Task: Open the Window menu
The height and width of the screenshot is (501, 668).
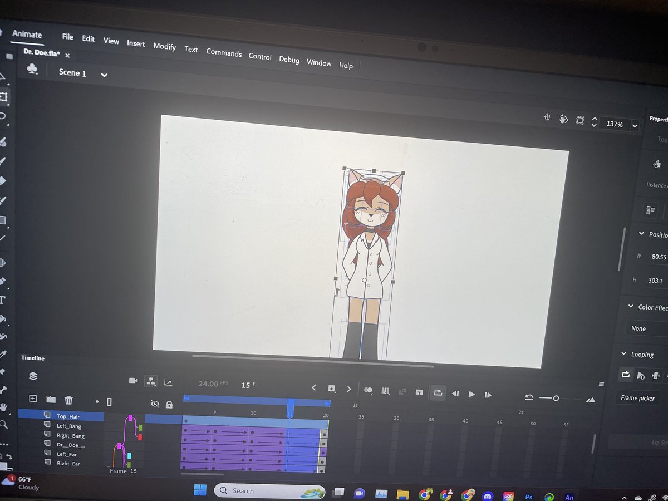Action: click(319, 63)
